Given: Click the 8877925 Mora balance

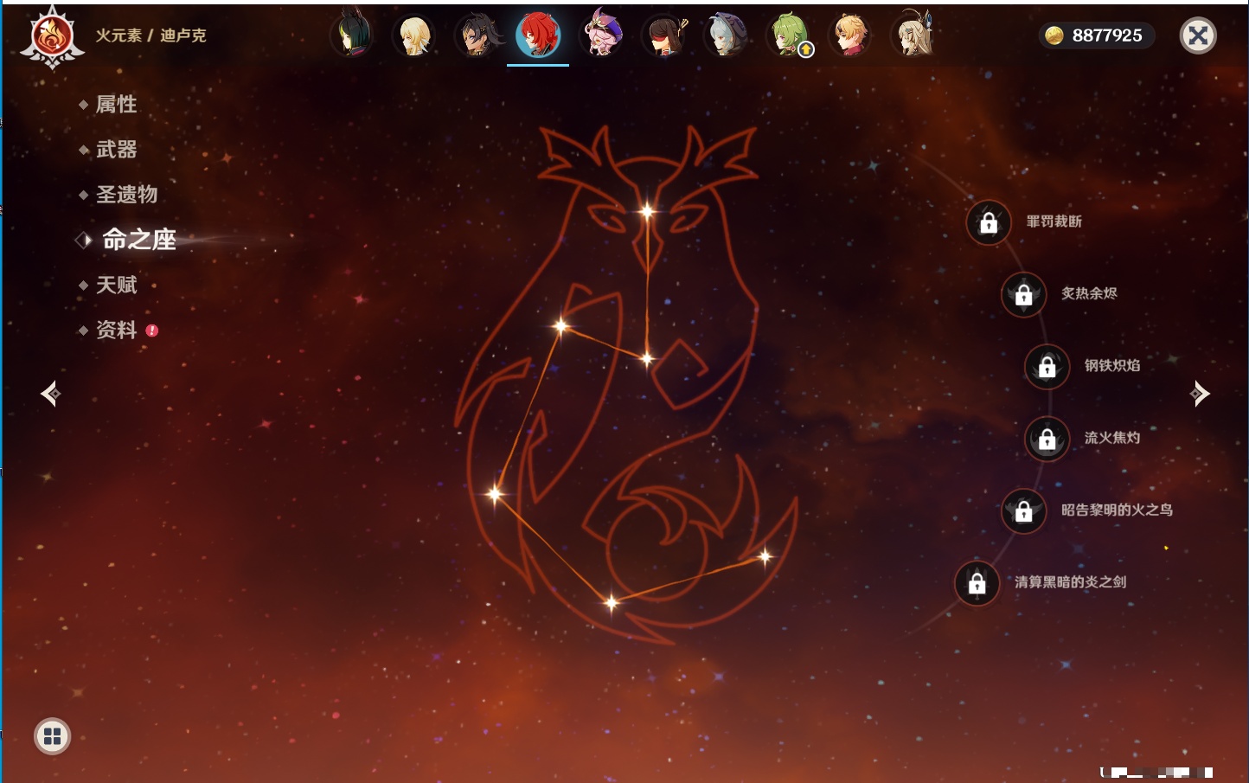Looking at the screenshot, I should pyautogui.click(x=1107, y=35).
